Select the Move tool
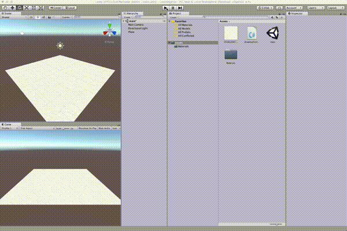The image size is (347, 231). click(12, 8)
